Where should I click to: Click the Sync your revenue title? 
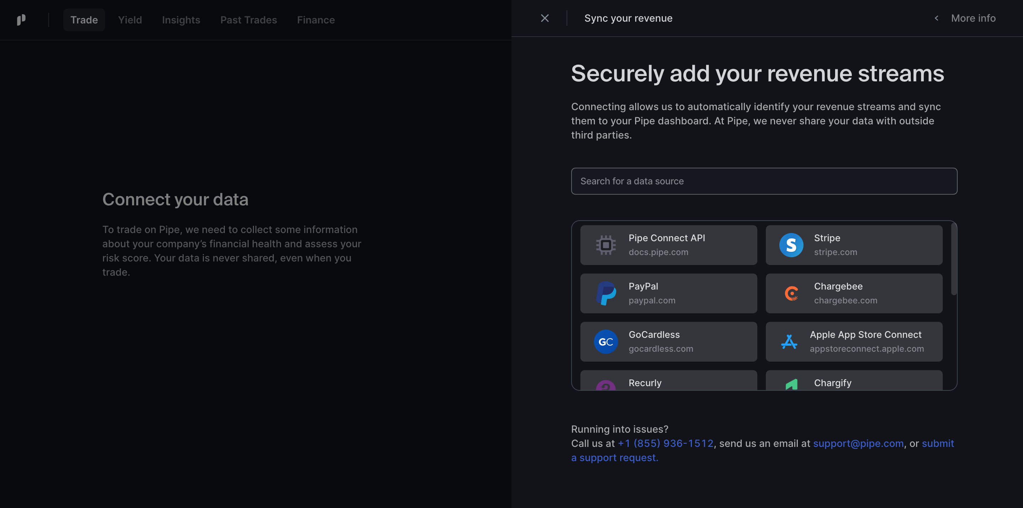[628, 18]
